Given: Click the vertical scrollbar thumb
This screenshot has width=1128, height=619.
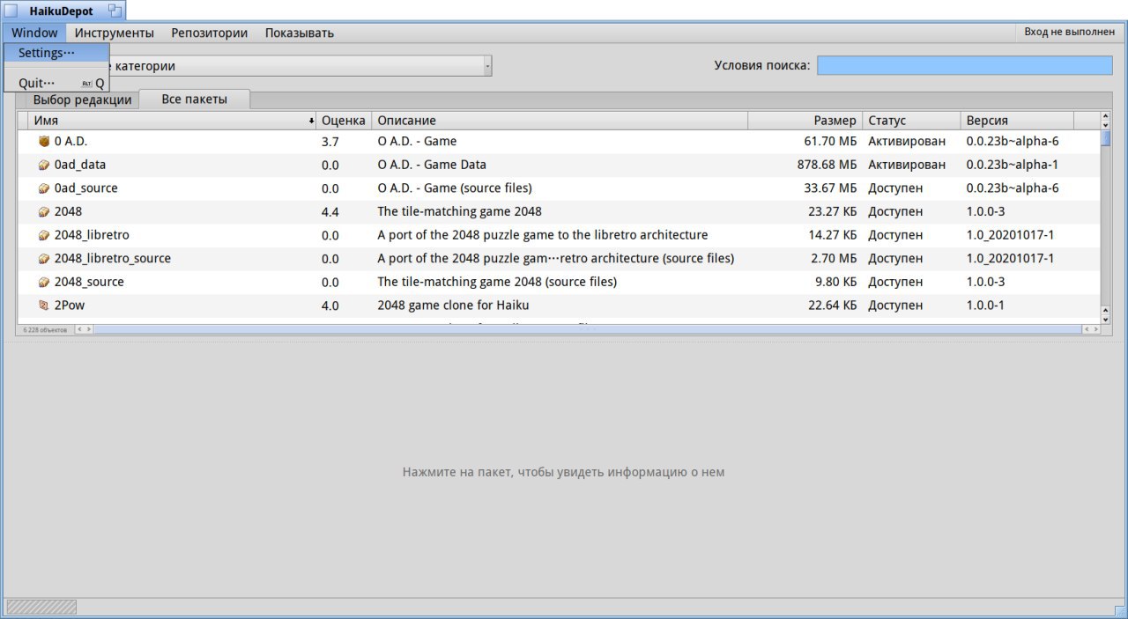Looking at the screenshot, I should pos(1106,138).
